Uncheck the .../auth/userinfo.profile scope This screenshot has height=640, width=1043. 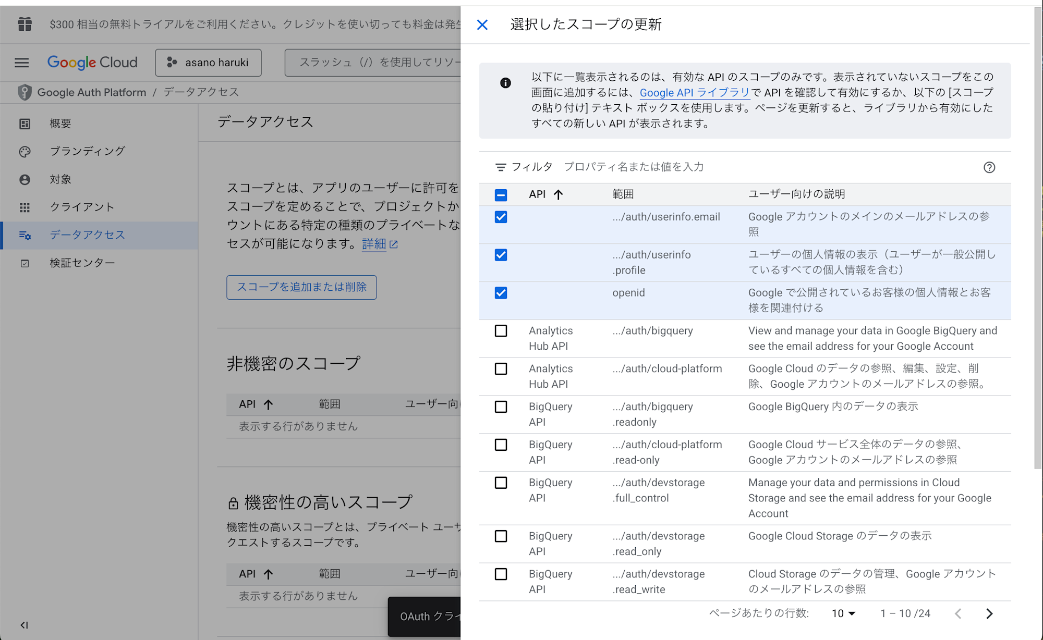tap(501, 255)
